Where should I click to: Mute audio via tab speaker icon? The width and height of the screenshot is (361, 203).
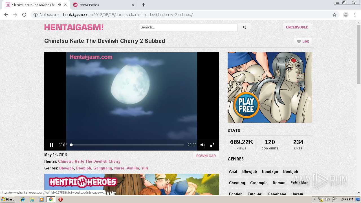tap(59, 5)
